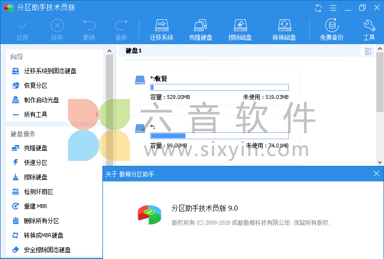The image size is (384, 259).
Task: Click the 恢复 partition usage bar
Action: [219, 87]
